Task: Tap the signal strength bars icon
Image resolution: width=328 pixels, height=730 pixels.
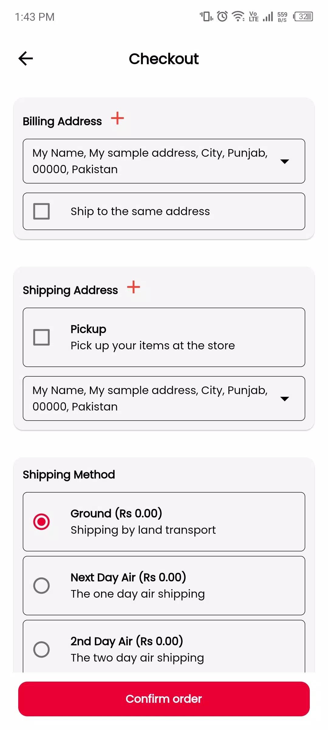Action: (x=268, y=16)
